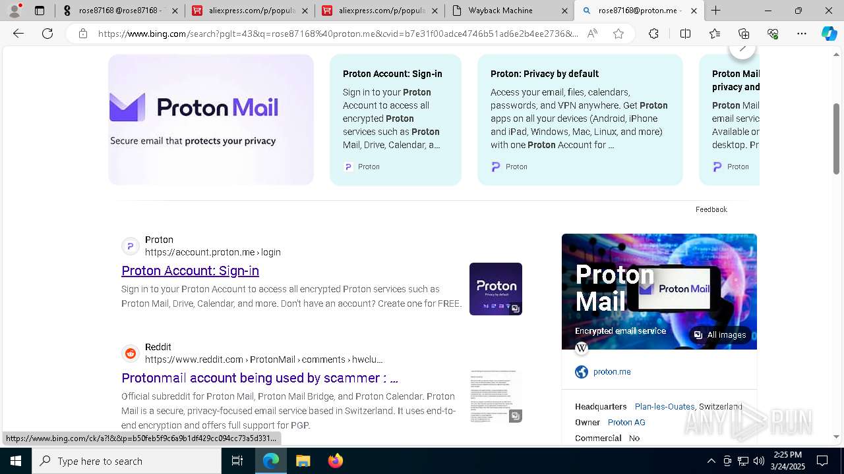Viewport: 844px width, 474px height.
Task: Open Browser essentials heart icon
Action: [773, 34]
